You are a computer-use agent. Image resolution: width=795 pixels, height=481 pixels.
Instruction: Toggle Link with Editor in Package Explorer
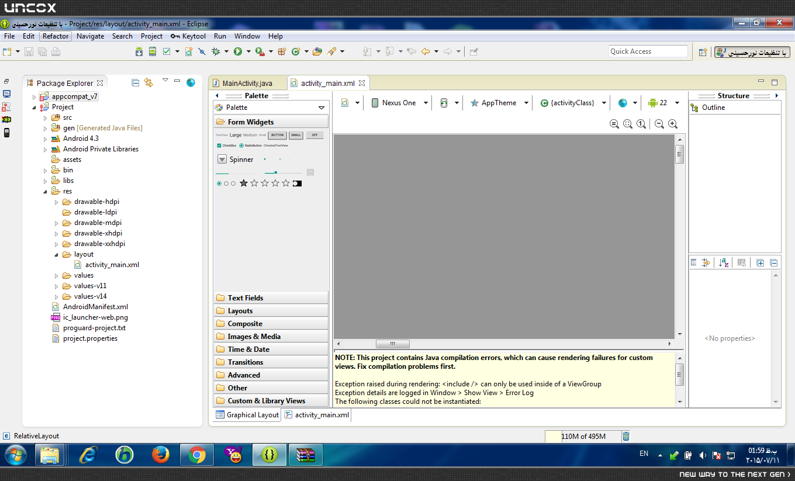click(148, 82)
